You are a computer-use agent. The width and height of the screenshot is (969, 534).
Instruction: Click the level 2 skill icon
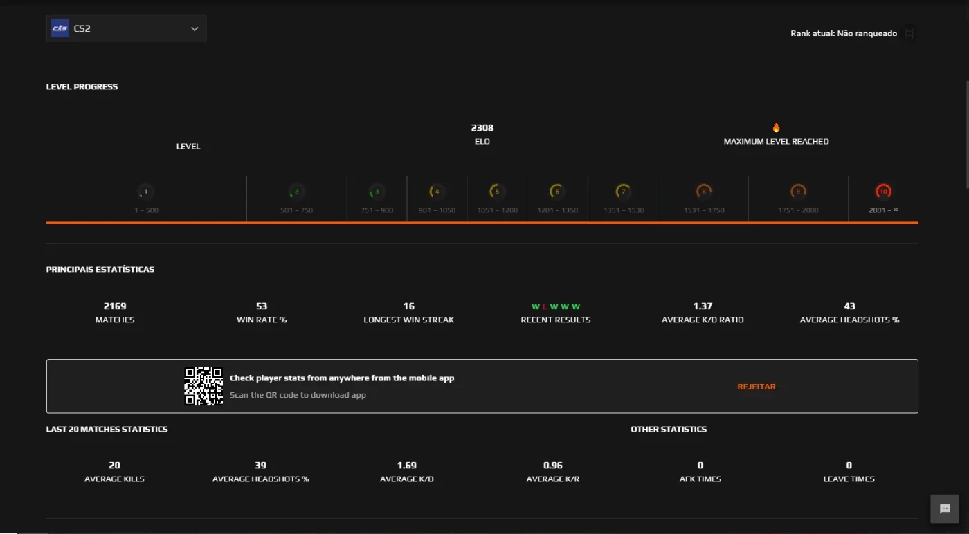(296, 192)
